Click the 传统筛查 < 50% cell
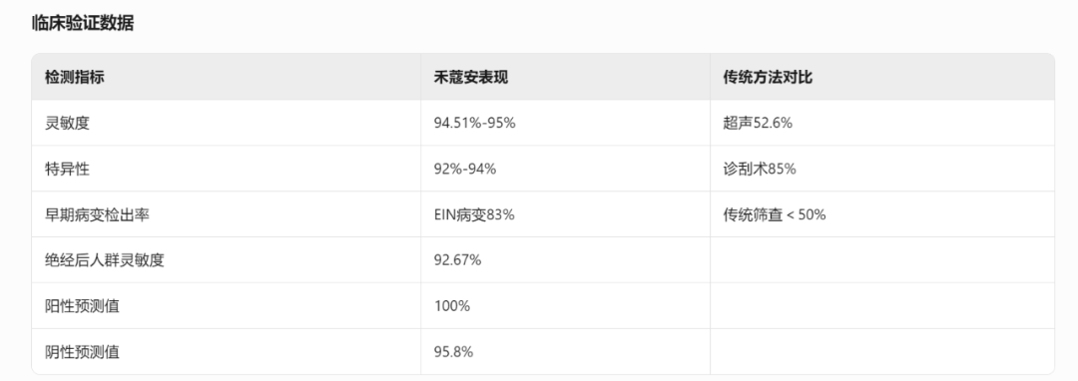Screen dimensions: 1078x381 (x=775, y=214)
